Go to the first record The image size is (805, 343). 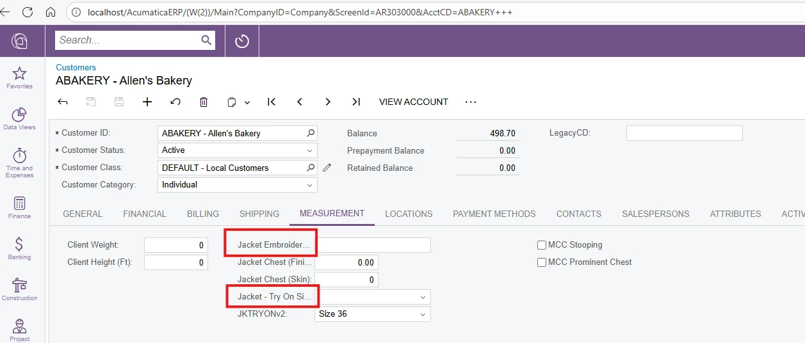[272, 102]
